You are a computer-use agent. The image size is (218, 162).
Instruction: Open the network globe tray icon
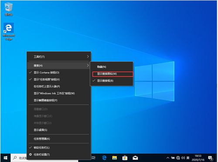(x=178, y=158)
